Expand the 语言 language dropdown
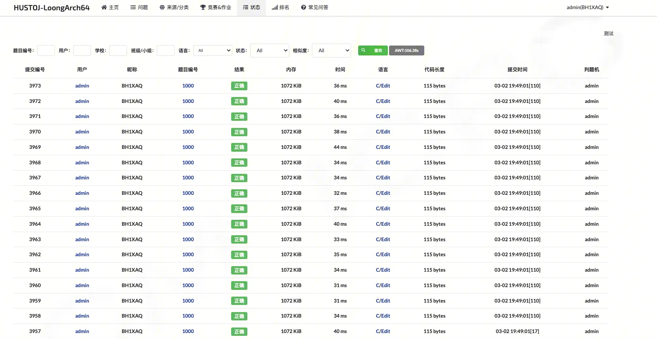The image size is (657, 339). (213, 51)
